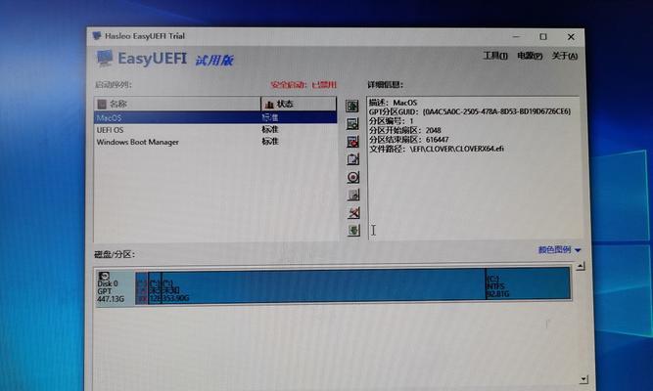Image resolution: width=653 pixels, height=391 pixels.
Task: Open the 工具(T) menu
Action: 495,56
